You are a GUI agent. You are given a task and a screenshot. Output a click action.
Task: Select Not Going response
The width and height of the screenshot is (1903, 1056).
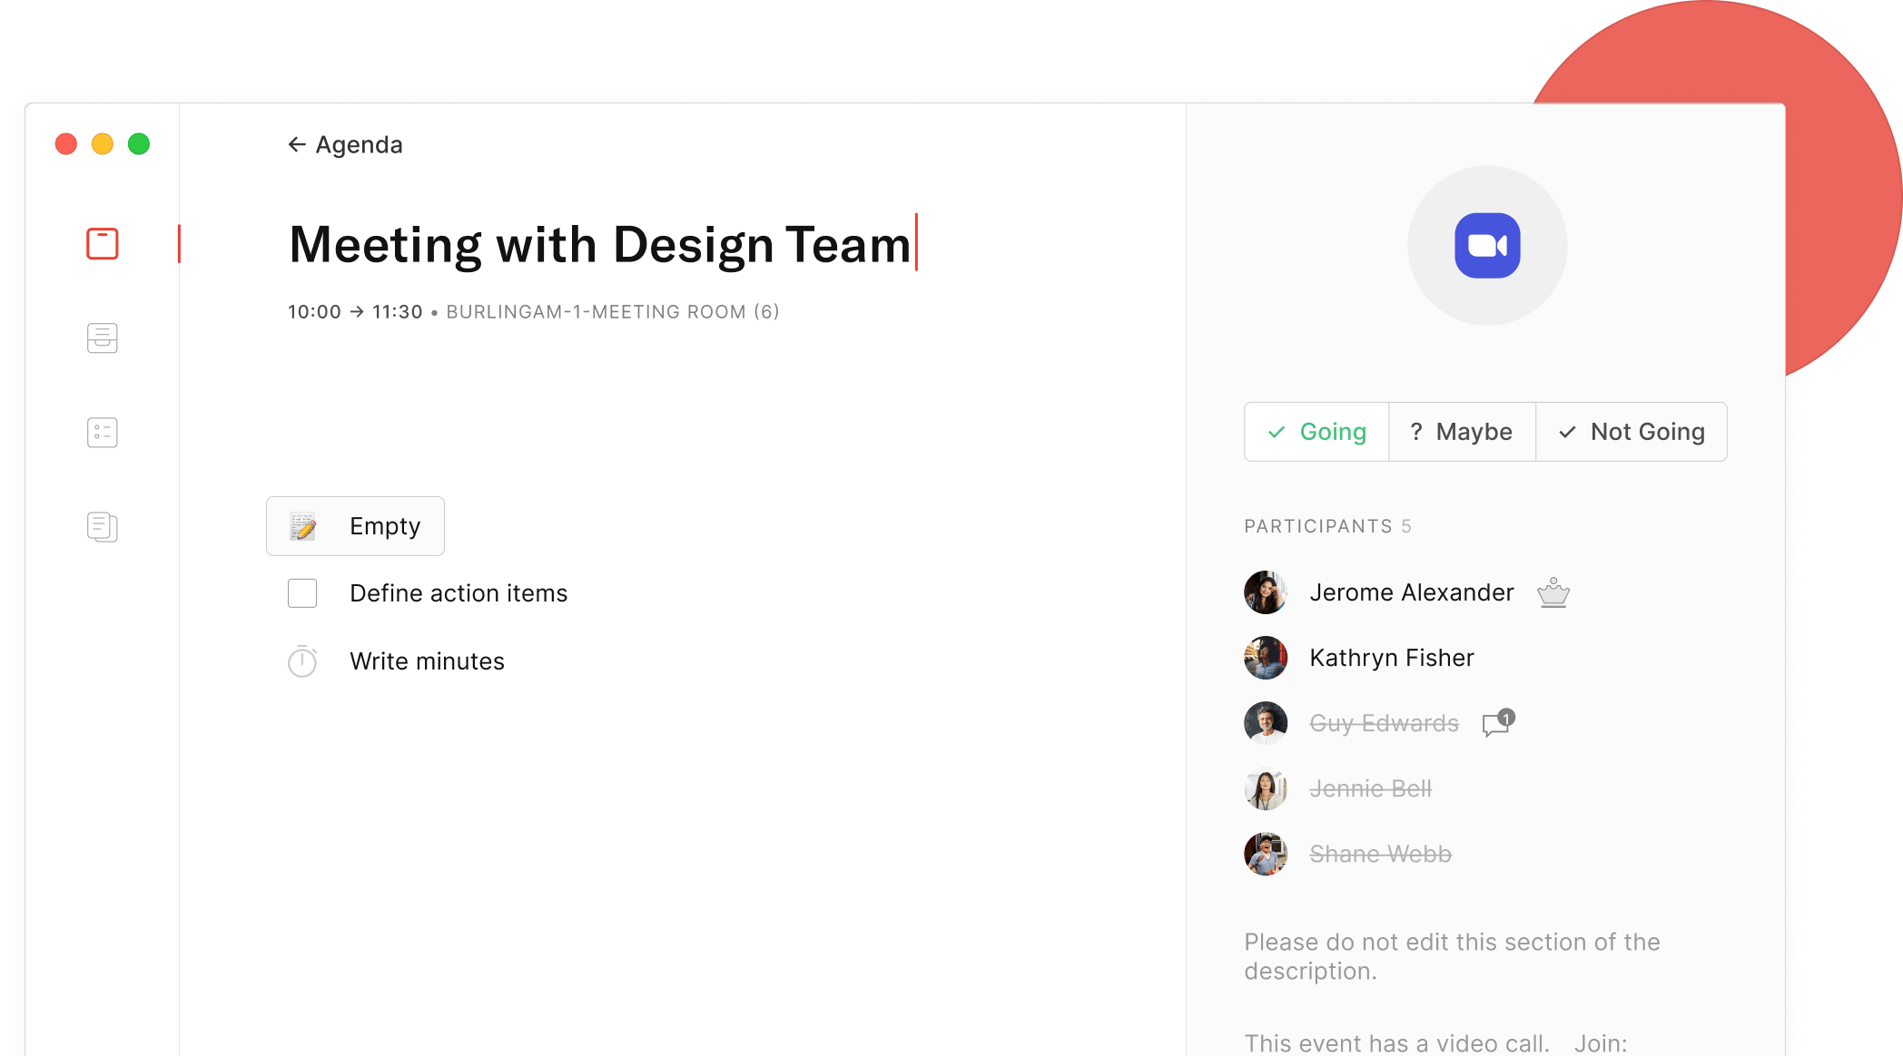(1632, 432)
